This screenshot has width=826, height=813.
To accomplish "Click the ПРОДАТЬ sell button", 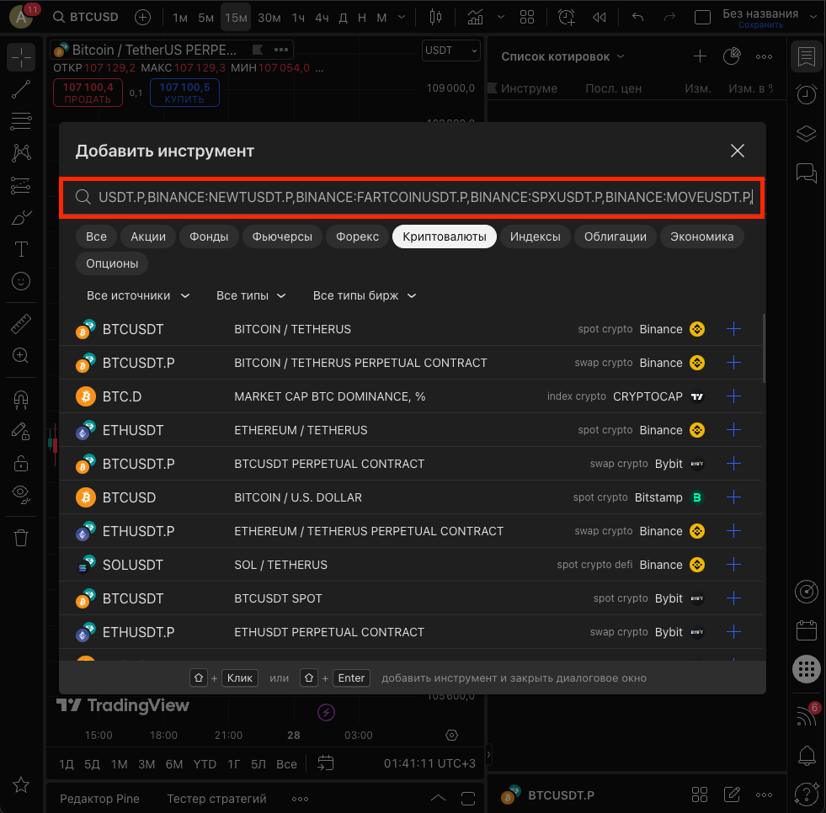I will [88, 93].
